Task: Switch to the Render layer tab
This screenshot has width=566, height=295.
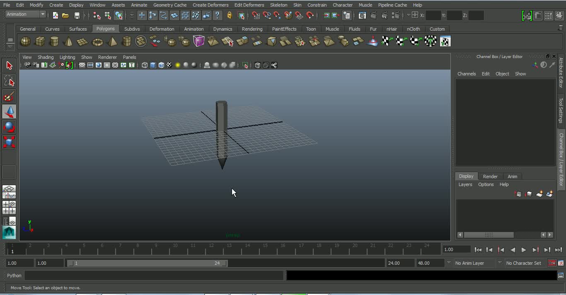Action: click(490, 177)
